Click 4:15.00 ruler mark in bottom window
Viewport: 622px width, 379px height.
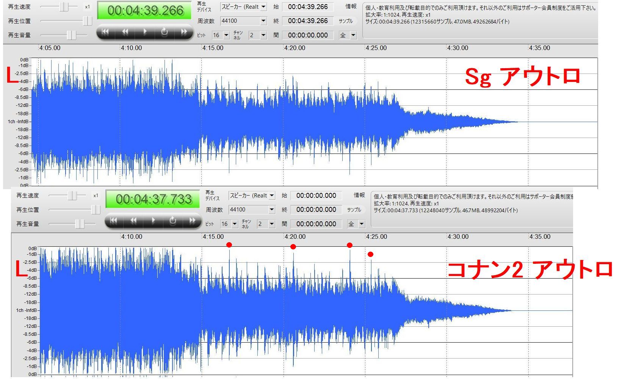(x=213, y=237)
